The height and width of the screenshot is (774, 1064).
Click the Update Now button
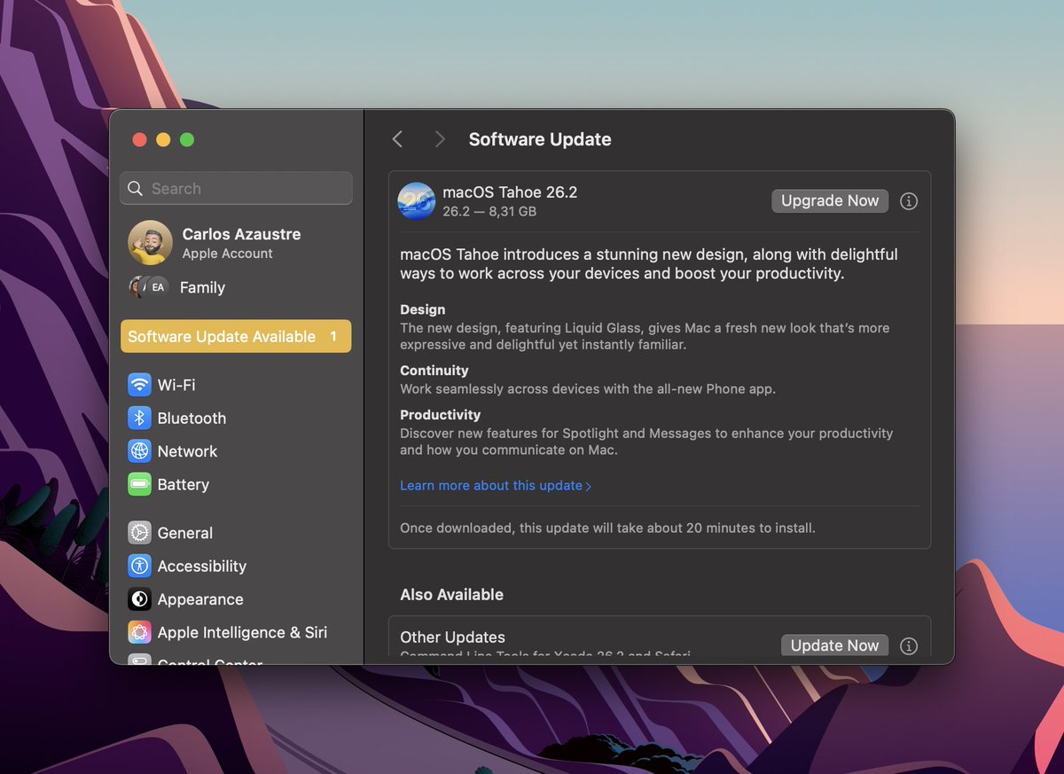[834, 645]
